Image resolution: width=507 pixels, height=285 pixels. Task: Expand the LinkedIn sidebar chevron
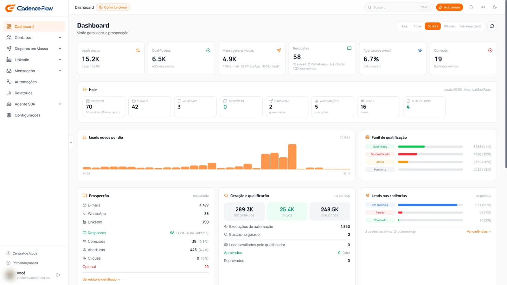click(x=60, y=60)
